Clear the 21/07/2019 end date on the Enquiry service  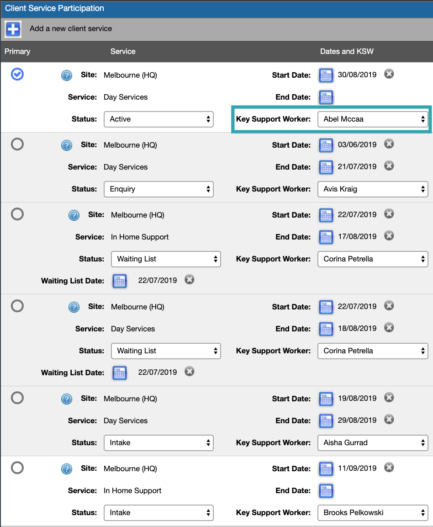[389, 165]
